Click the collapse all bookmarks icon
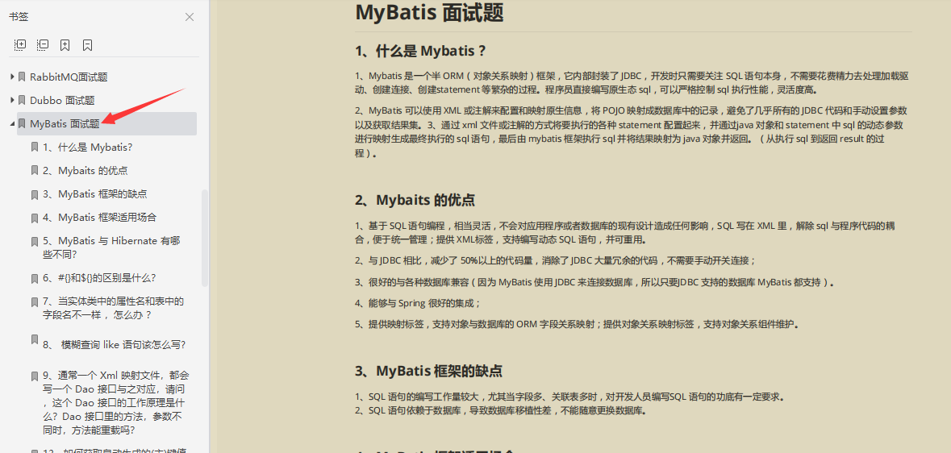951x453 pixels. (43, 45)
